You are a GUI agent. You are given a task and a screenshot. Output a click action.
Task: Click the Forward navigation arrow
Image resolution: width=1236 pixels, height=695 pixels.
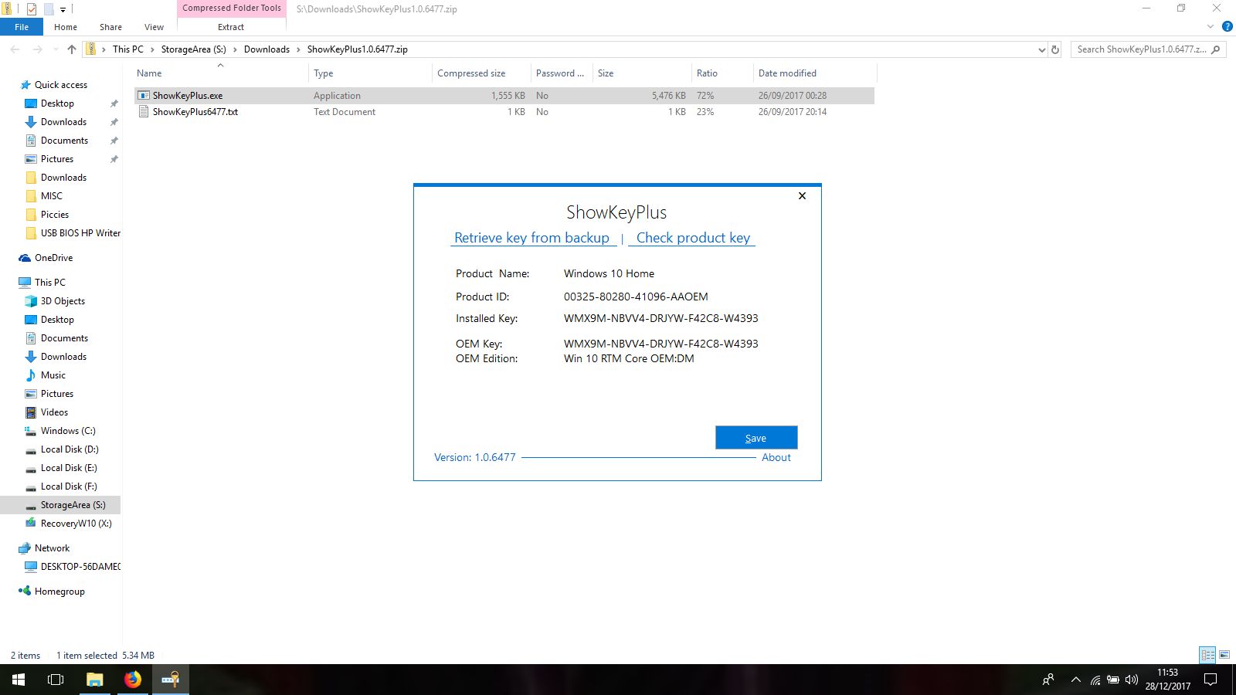point(38,49)
